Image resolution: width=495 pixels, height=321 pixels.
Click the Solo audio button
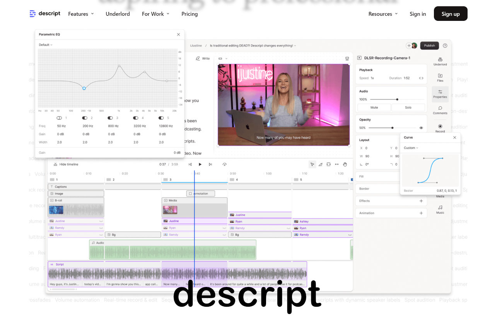(408, 108)
